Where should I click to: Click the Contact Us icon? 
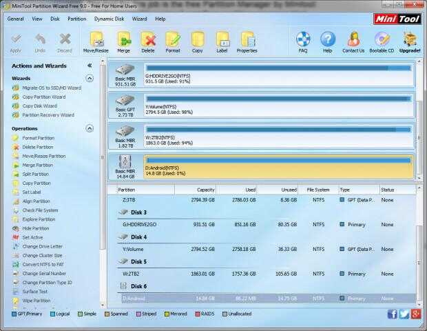pyautogui.click(x=353, y=39)
